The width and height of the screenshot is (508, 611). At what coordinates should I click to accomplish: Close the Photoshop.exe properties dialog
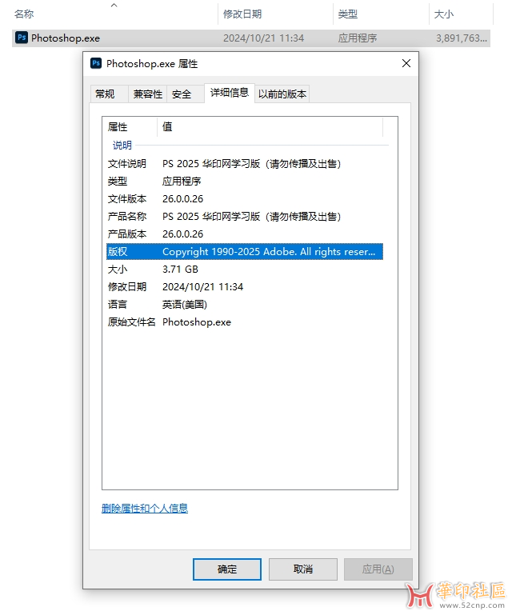[x=406, y=63]
